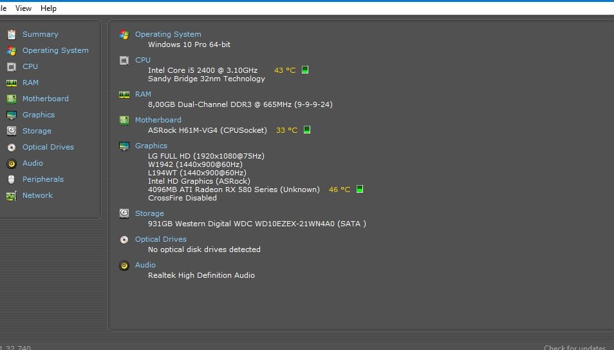614x350 pixels.
Task: Click the 931GB Western Digital WDC drive line
Action: 257,224
